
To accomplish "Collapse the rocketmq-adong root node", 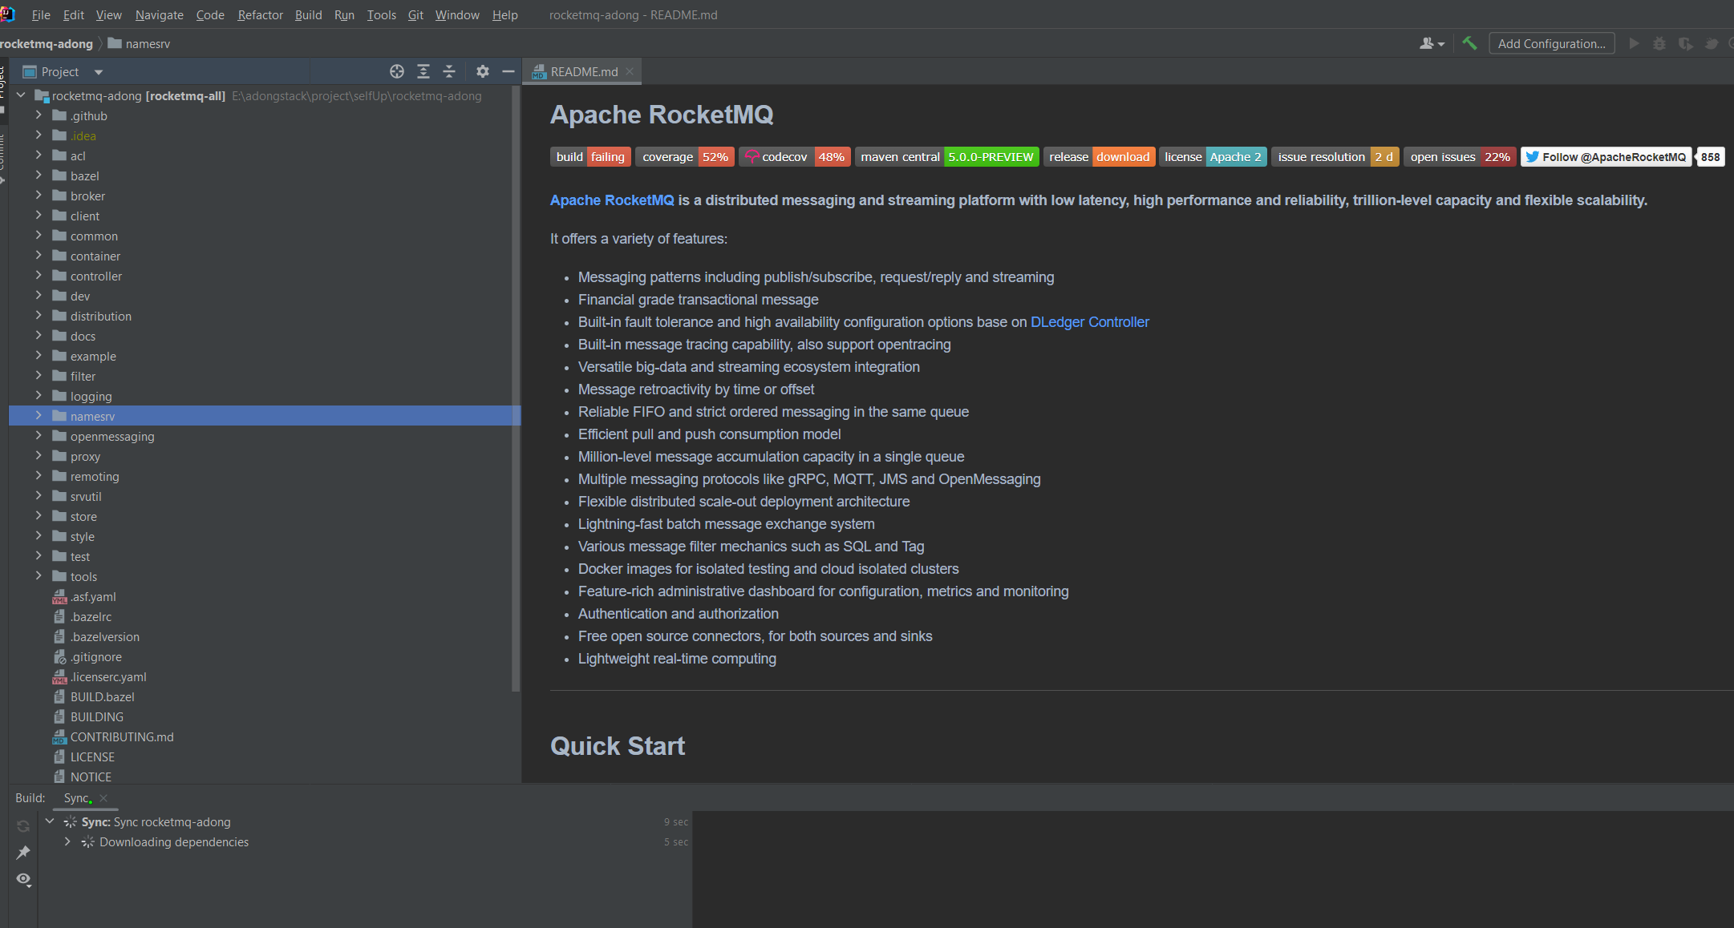I will pyautogui.click(x=21, y=95).
